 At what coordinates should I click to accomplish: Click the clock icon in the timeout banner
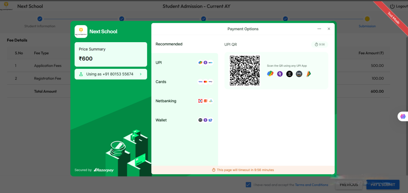pyautogui.click(x=214, y=170)
